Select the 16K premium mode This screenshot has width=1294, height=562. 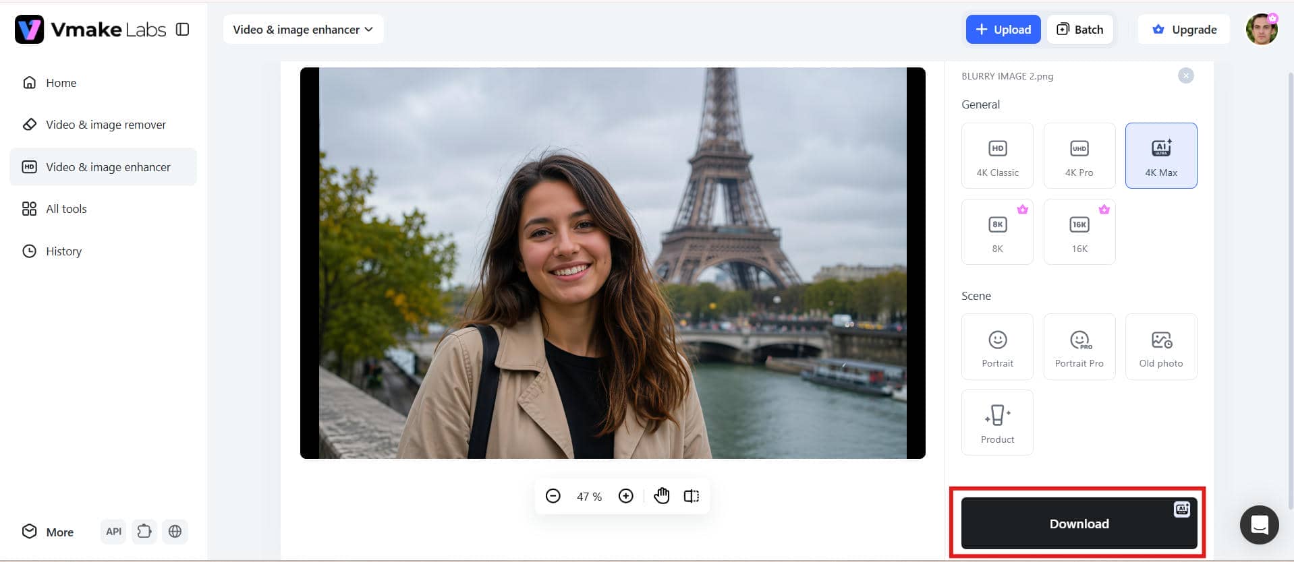(x=1079, y=232)
